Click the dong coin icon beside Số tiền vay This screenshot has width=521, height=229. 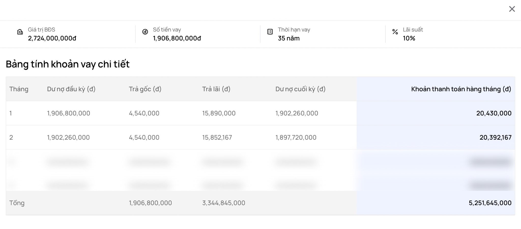point(145,32)
